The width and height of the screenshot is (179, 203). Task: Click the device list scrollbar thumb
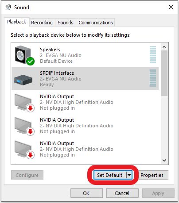pyautogui.click(x=164, y=73)
